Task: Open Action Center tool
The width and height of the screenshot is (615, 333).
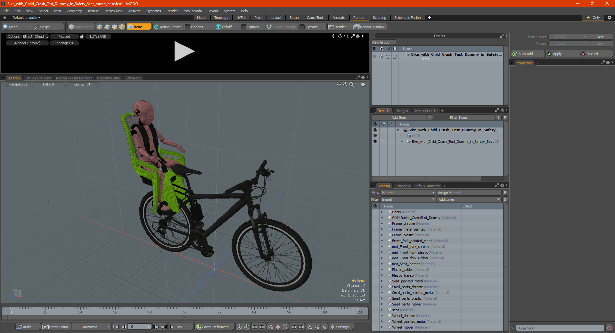Action: [x=167, y=27]
